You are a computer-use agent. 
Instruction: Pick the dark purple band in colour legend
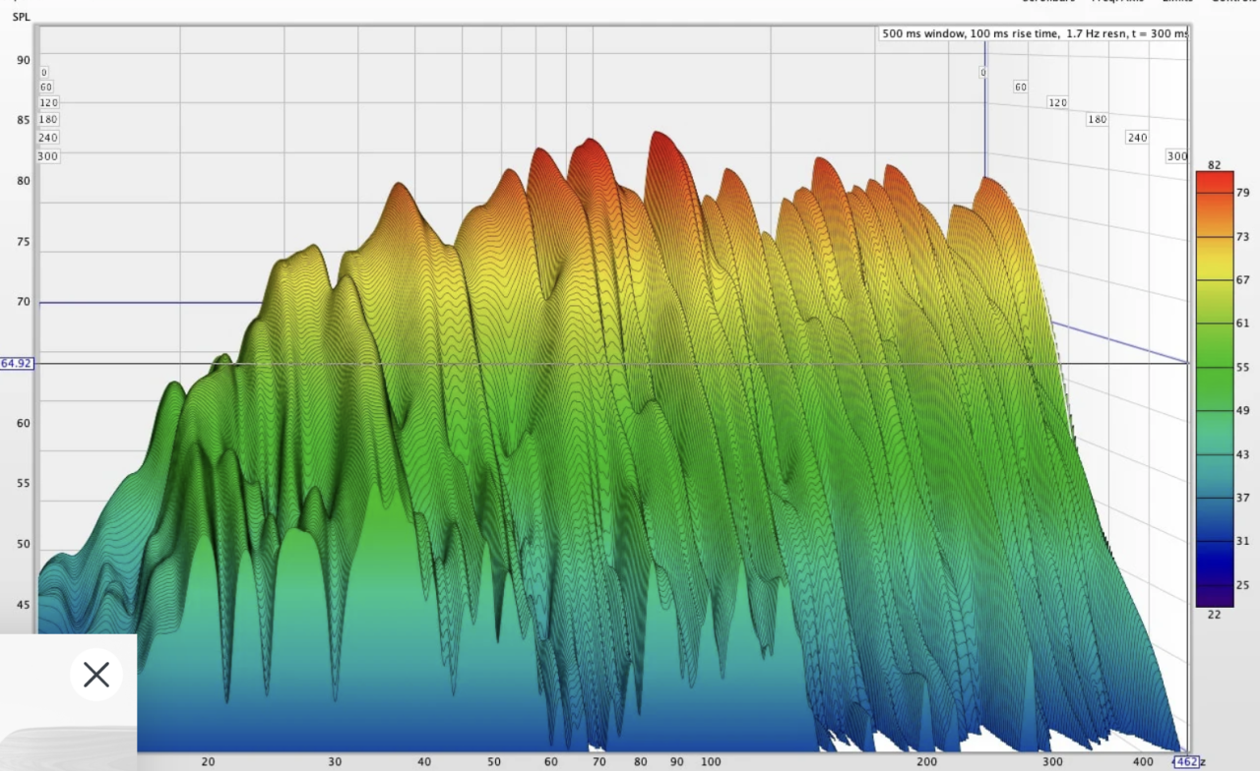1214,596
